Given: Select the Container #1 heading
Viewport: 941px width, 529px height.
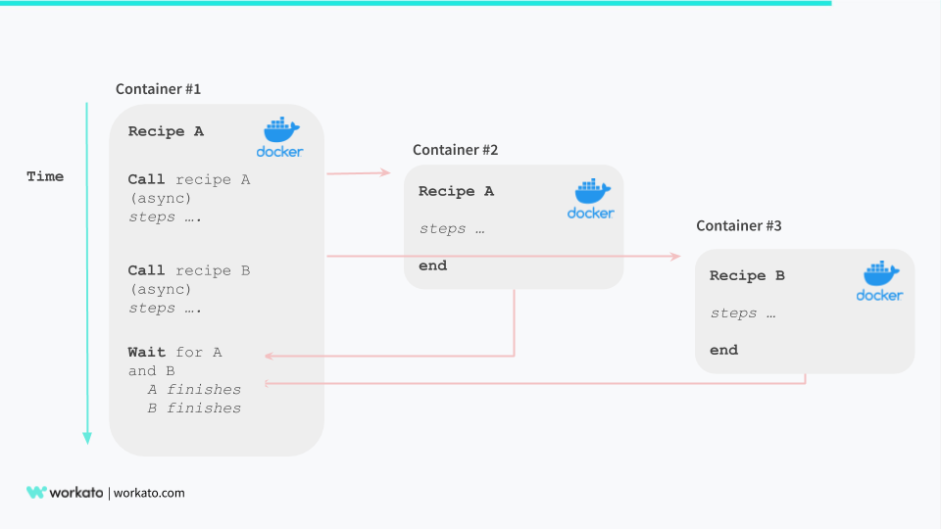Looking at the screenshot, I should point(158,89).
